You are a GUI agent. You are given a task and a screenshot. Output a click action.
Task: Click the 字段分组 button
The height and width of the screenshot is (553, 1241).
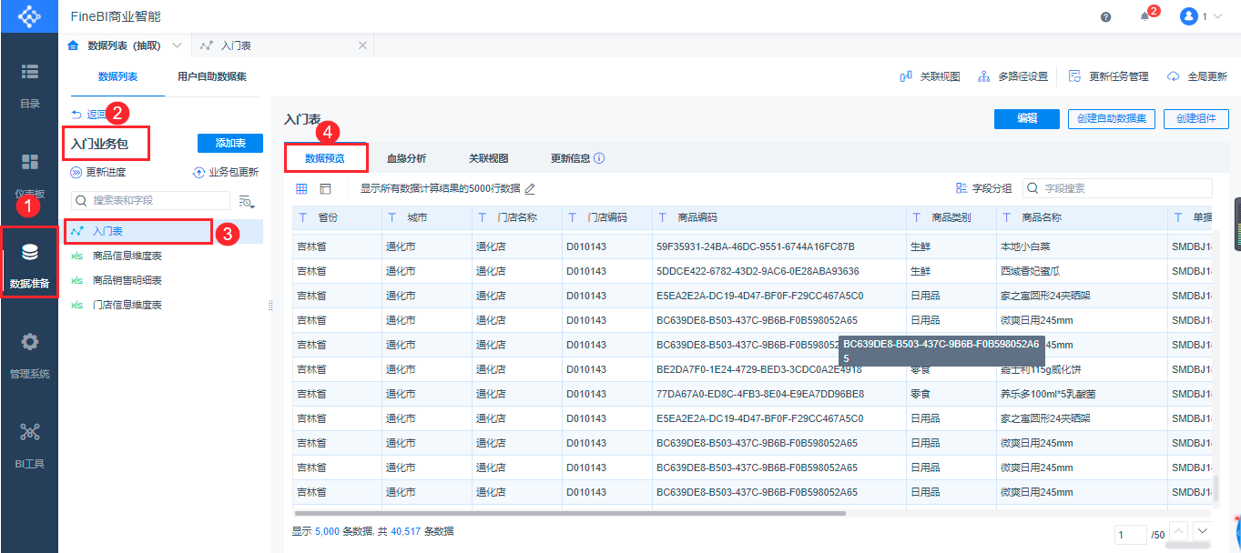(x=983, y=188)
